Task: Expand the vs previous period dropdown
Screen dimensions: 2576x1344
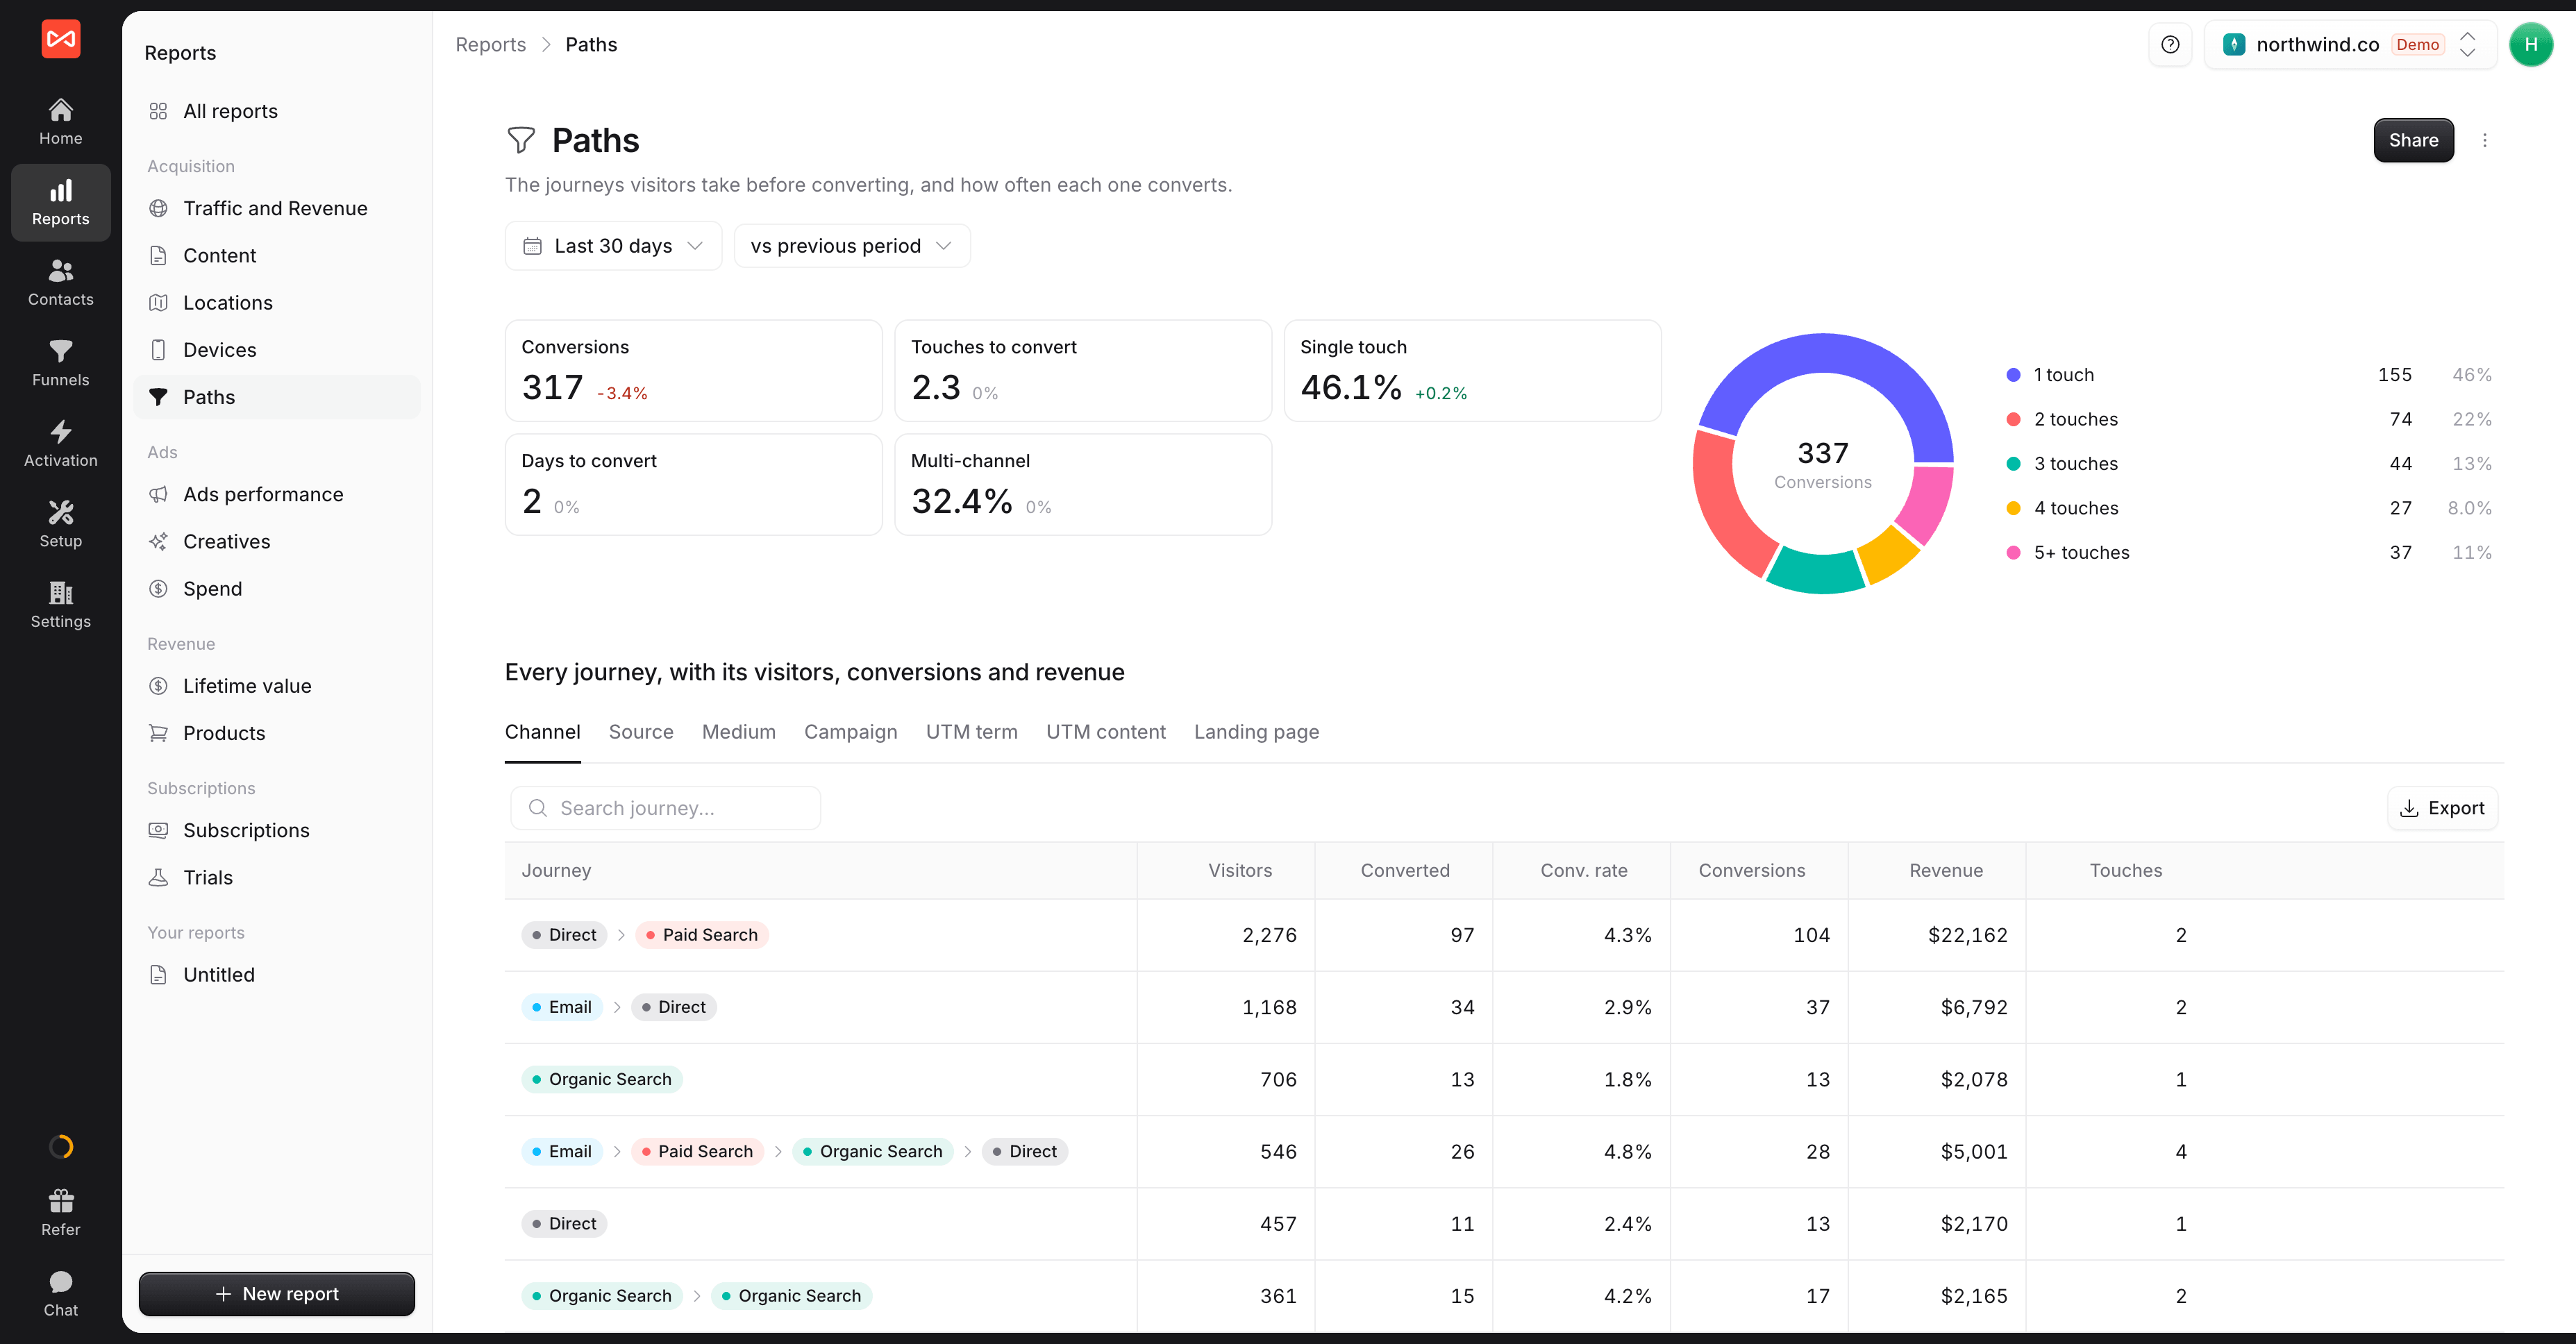Action: pos(851,246)
